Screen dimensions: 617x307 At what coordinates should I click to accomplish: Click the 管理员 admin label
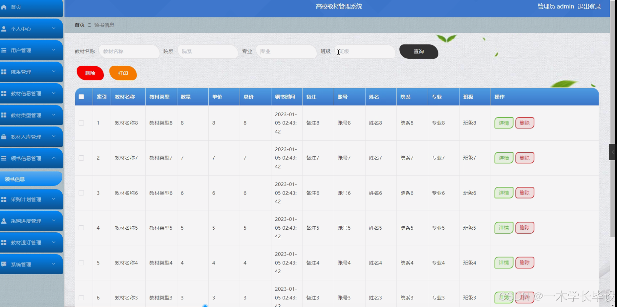pyautogui.click(x=556, y=7)
